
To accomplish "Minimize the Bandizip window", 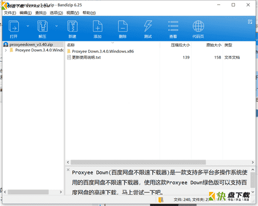I will [219, 5].
